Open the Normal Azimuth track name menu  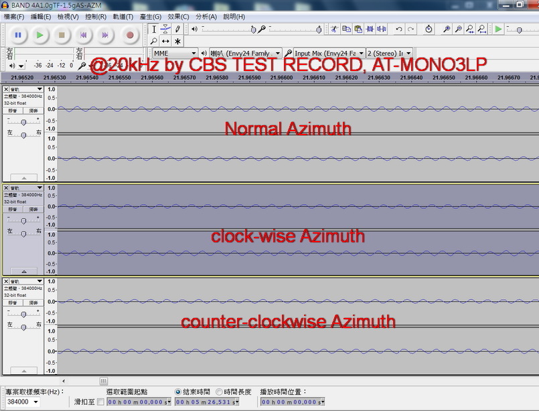pyautogui.click(x=26, y=89)
